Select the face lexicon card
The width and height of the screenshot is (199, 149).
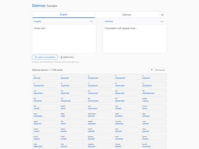[154, 130]
